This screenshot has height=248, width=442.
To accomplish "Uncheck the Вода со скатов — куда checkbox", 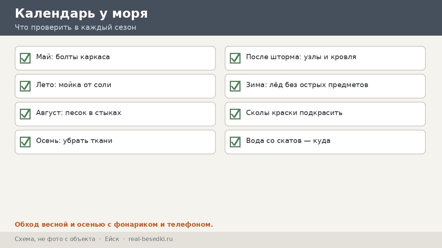I will pyautogui.click(x=235, y=142).
